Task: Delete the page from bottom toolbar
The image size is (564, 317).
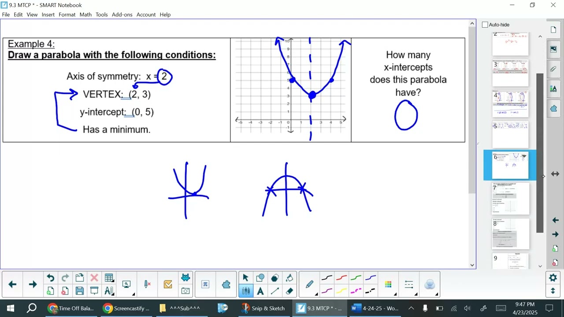Action: click(65, 291)
